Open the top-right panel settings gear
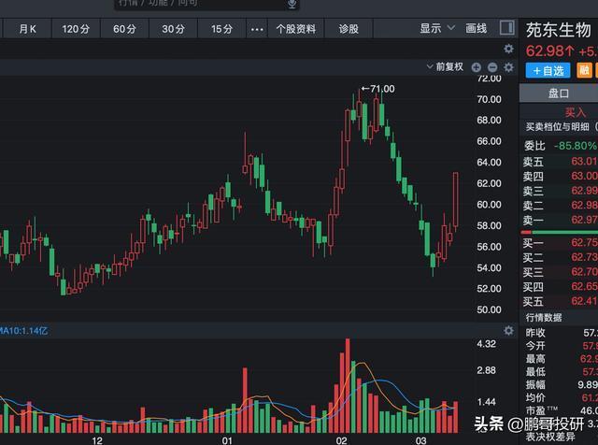Viewport: 598px width, 445px height. (x=508, y=49)
